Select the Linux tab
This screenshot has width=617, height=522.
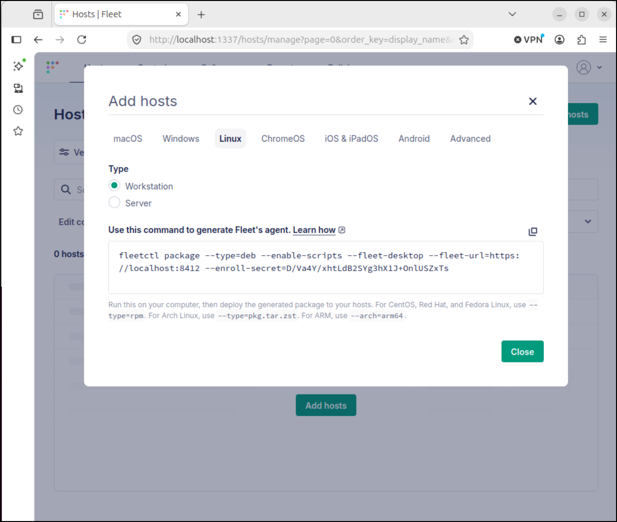tap(230, 139)
